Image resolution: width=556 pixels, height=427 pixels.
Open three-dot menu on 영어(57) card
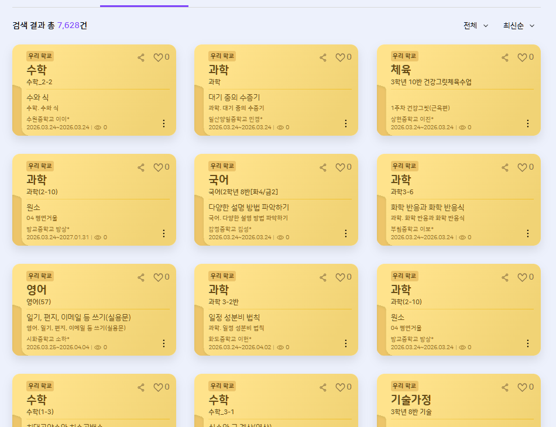[163, 343]
